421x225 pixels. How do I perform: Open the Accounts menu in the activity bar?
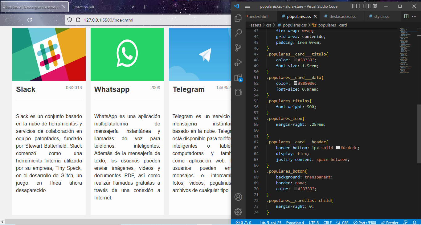coord(238,197)
